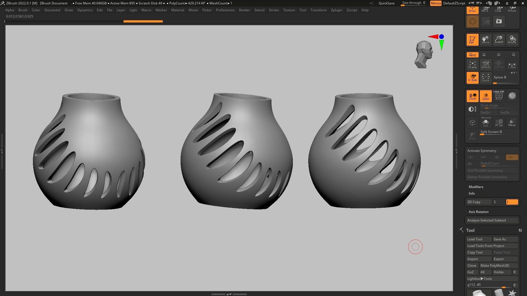Toggle L.Sym local symmetry

[x=512, y=65]
